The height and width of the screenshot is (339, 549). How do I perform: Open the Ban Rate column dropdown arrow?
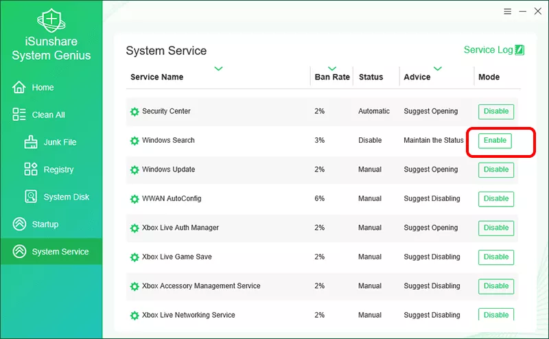coord(332,69)
